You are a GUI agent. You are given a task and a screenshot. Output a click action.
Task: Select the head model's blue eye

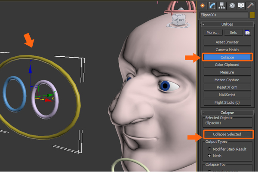165,86
